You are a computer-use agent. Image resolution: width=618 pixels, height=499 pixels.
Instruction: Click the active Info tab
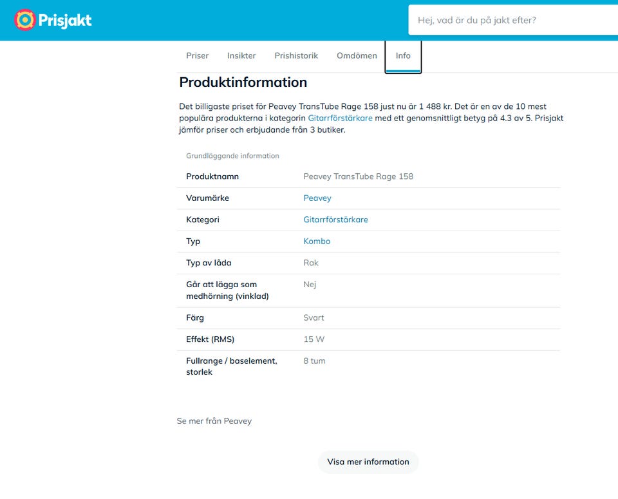[403, 55]
